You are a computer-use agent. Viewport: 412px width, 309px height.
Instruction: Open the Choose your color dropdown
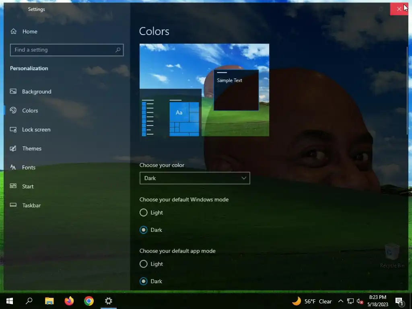195,178
